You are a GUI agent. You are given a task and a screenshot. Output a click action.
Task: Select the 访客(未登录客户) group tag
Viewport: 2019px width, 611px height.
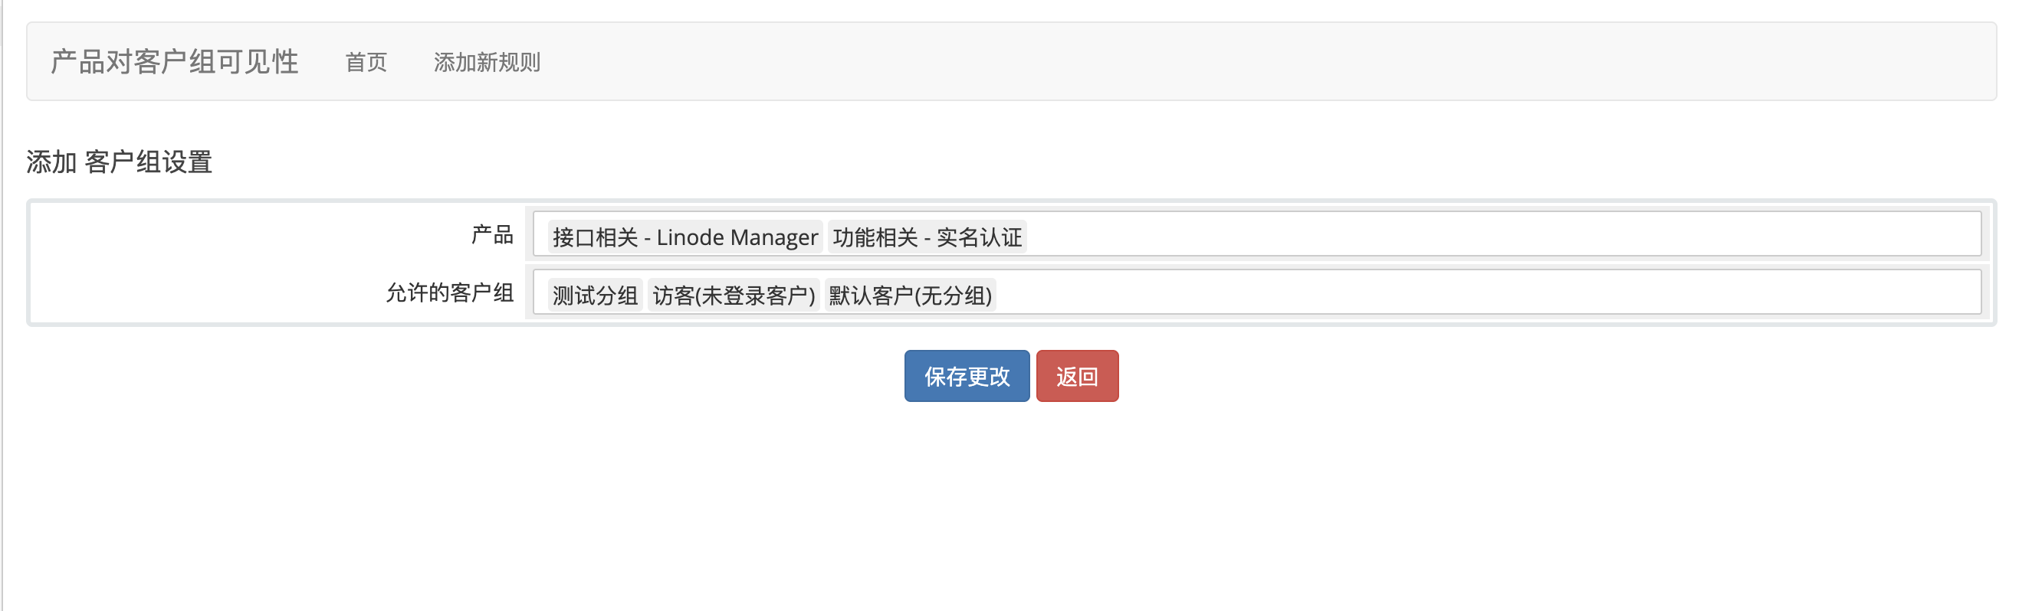tap(734, 296)
